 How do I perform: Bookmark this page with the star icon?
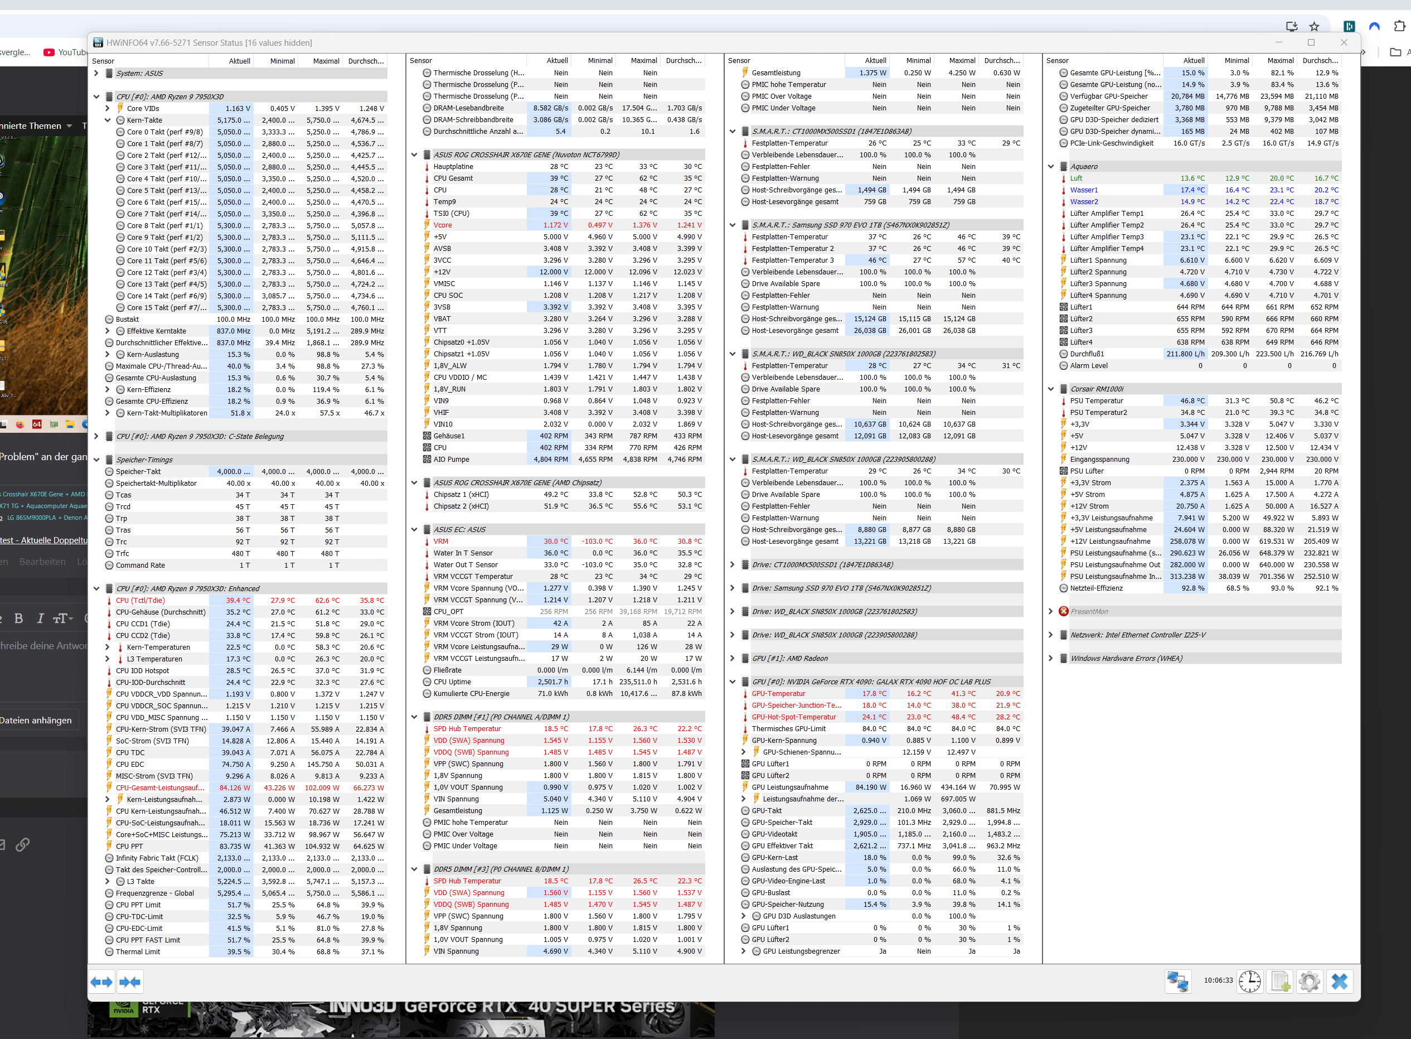click(x=1314, y=26)
